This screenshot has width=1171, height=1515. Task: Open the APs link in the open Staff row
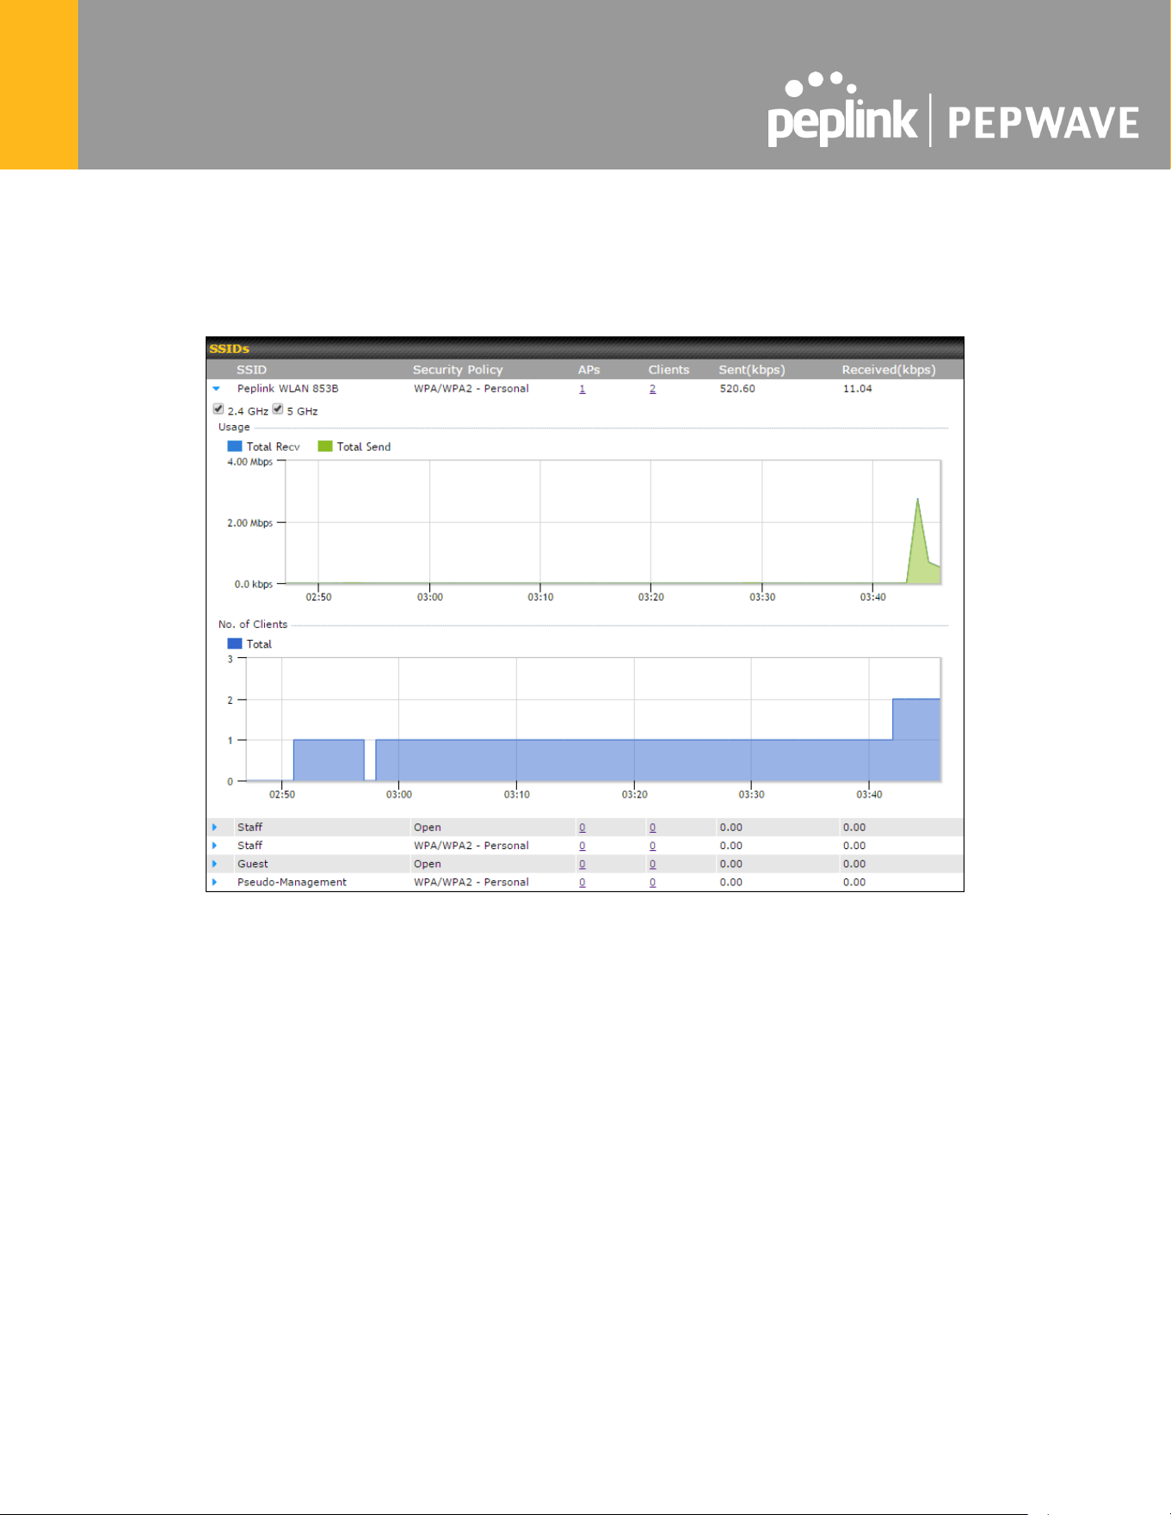click(582, 828)
